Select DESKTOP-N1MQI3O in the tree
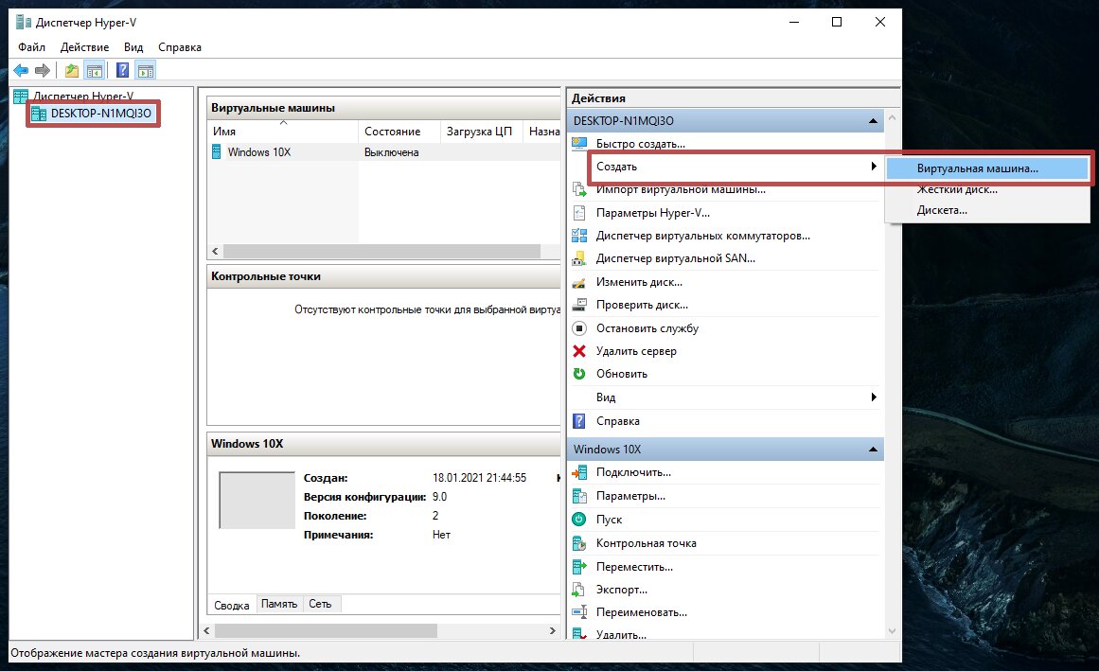 (x=101, y=114)
